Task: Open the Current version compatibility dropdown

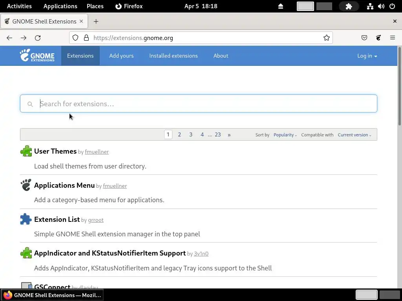Action: click(x=354, y=135)
